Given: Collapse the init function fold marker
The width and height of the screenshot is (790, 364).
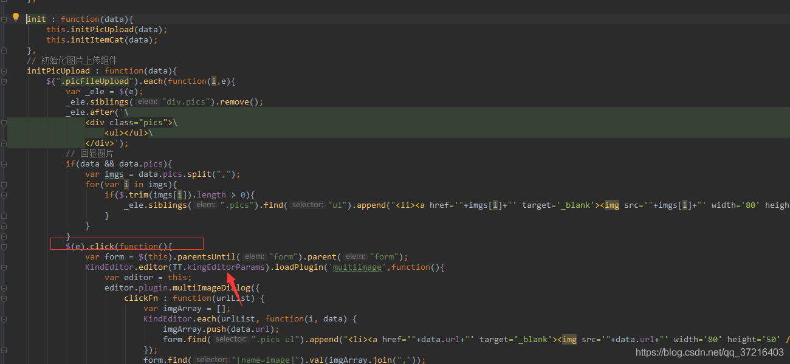Looking at the screenshot, I should point(4,19).
